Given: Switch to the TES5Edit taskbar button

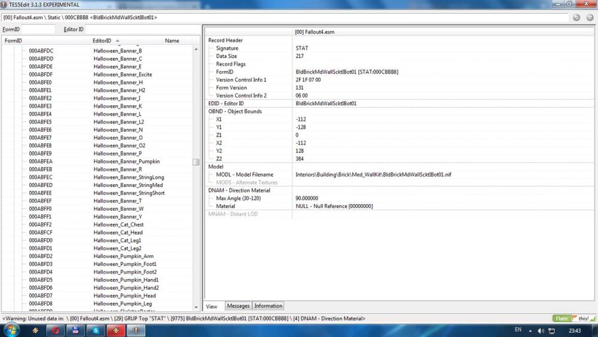Looking at the screenshot, I should pyautogui.click(x=136, y=330).
